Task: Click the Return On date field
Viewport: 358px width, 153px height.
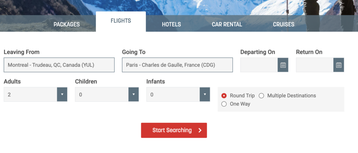Action: 315,65
